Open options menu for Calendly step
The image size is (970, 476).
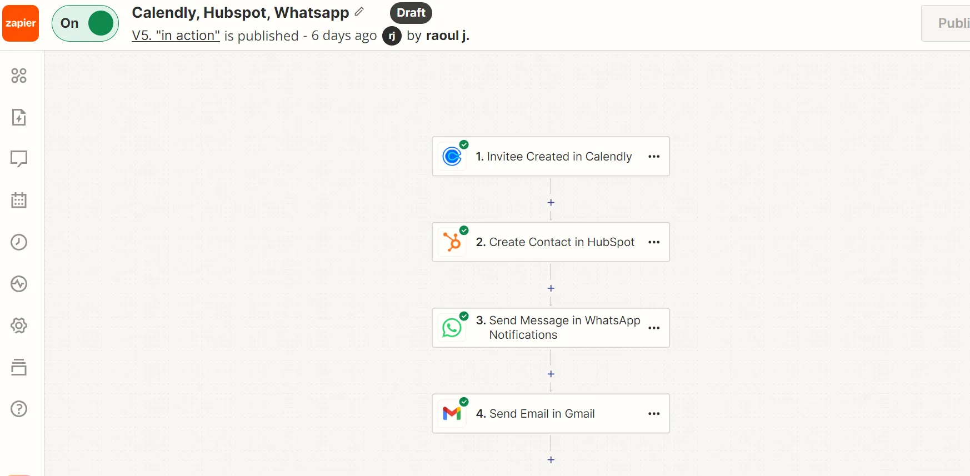click(654, 157)
